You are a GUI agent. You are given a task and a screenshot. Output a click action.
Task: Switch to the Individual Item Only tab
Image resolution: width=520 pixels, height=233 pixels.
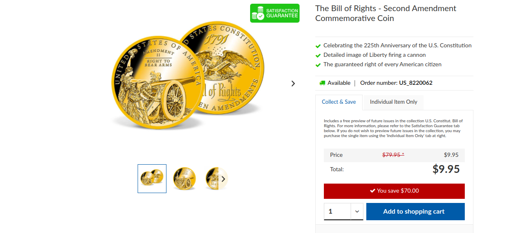pos(394,102)
